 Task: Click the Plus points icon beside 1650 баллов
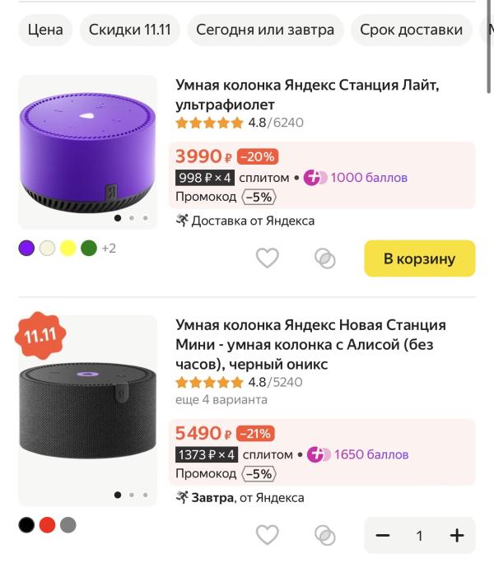319,454
